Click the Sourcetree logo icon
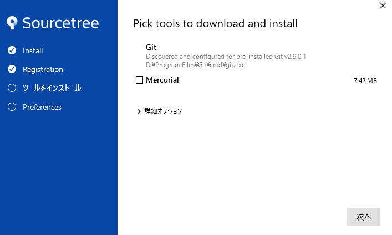The height and width of the screenshot is (235, 392). 13,23
